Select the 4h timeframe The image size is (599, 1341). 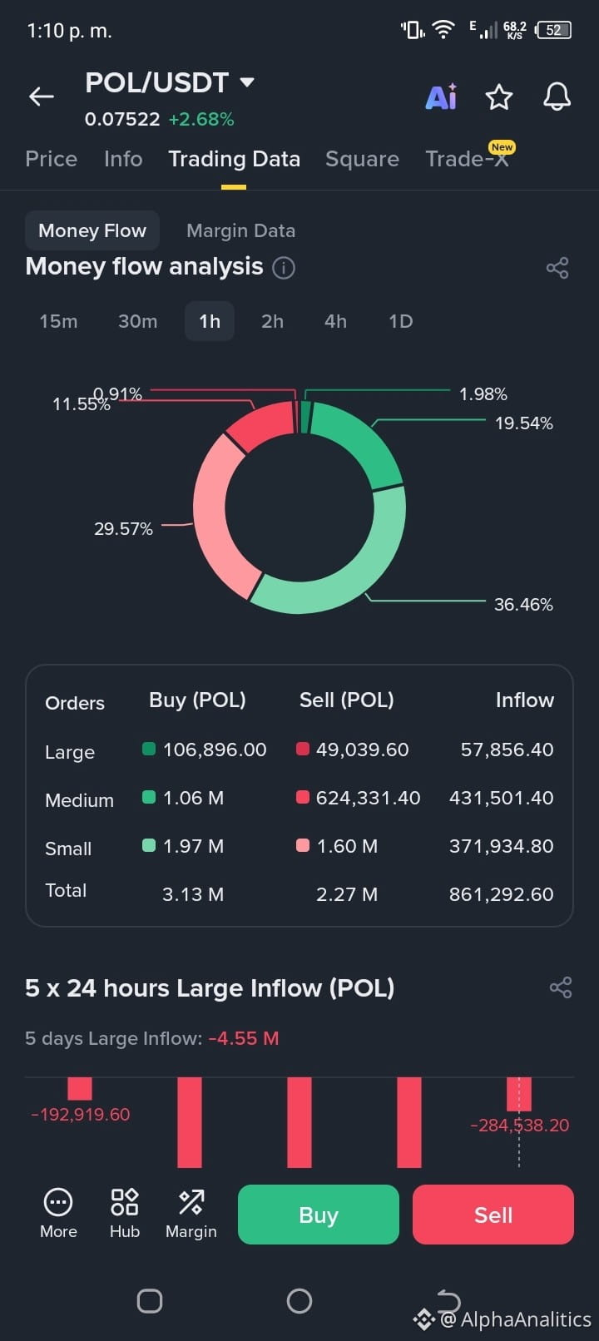(335, 321)
